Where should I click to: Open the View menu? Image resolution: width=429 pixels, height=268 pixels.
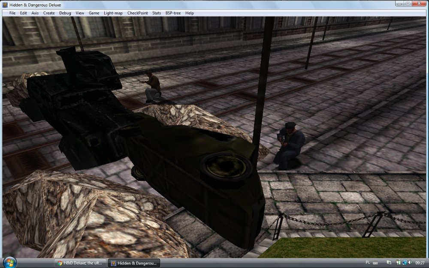tap(79, 13)
